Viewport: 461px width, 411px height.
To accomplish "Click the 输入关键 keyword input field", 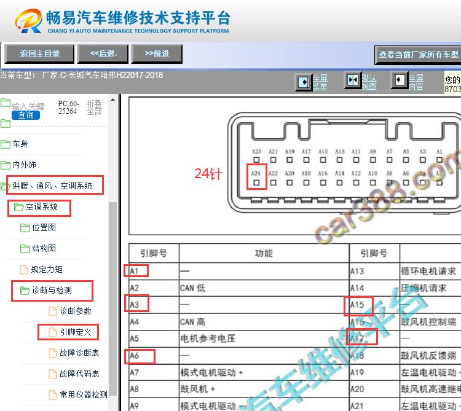I will click(x=28, y=106).
